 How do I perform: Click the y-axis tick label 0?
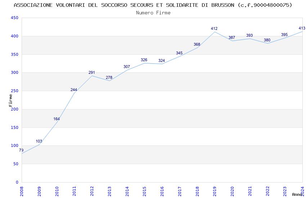[x=17, y=183]
